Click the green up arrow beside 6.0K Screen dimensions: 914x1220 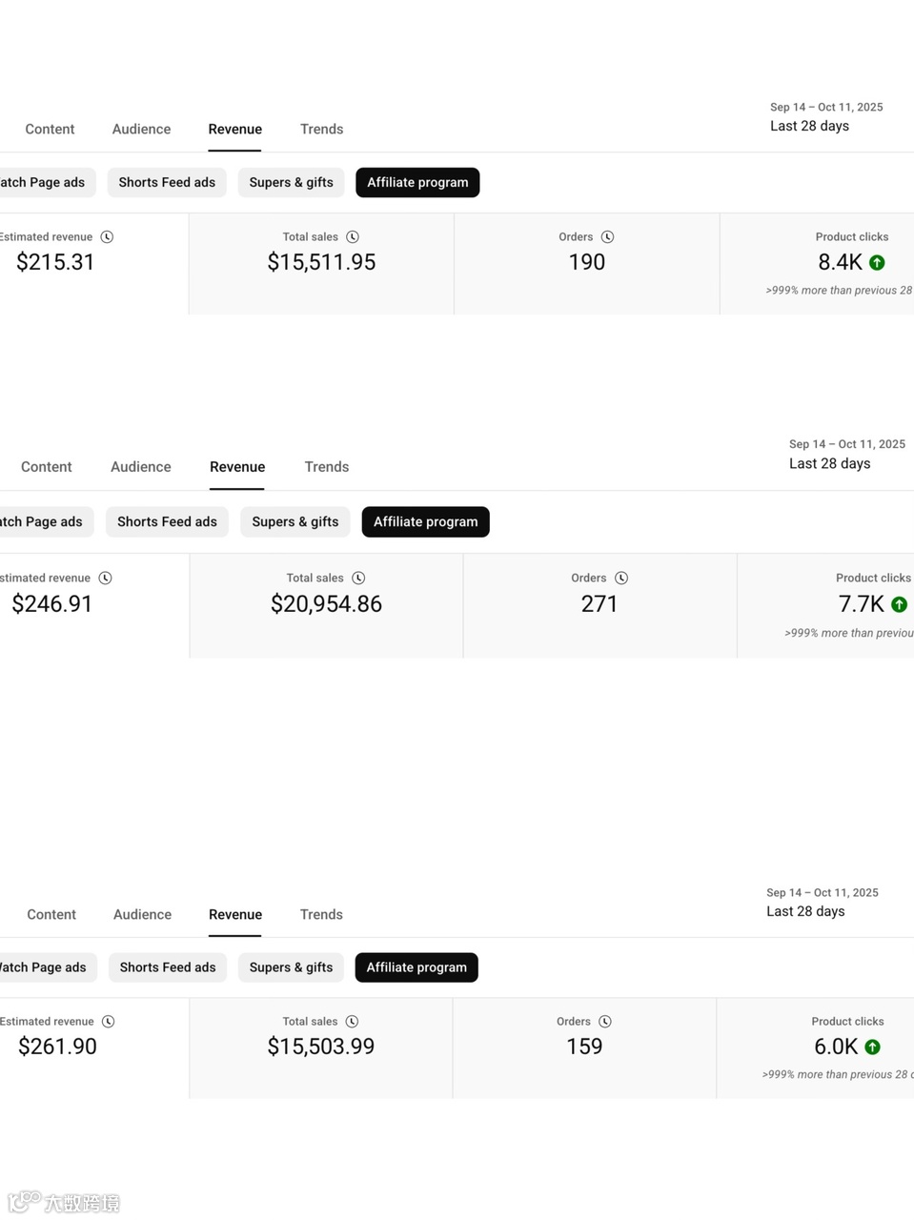(x=872, y=1047)
